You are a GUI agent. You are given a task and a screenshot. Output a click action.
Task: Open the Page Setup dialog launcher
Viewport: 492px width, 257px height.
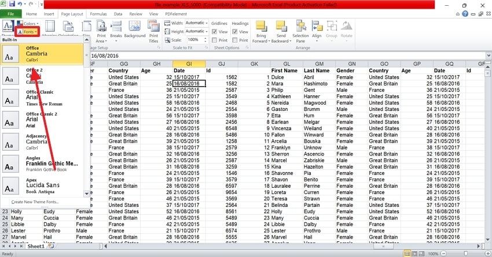click(159, 47)
